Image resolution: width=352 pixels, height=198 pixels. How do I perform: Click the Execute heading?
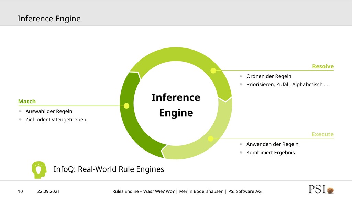click(x=322, y=134)
